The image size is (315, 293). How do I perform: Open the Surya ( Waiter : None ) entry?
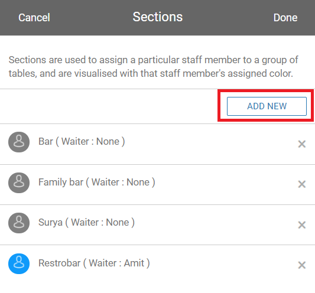[x=157, y=224]
